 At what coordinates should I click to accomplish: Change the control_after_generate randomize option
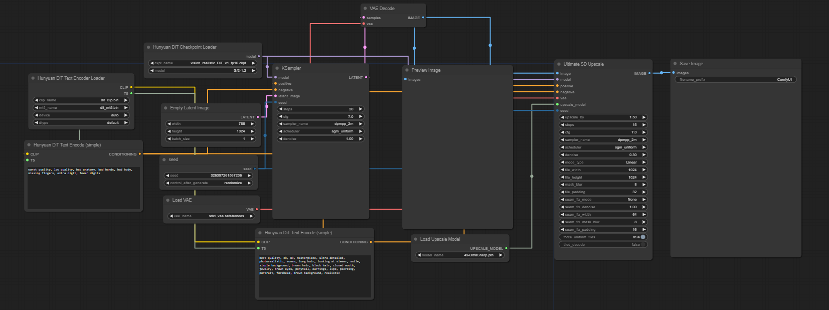pyautogui.click(x=208, y=183)
